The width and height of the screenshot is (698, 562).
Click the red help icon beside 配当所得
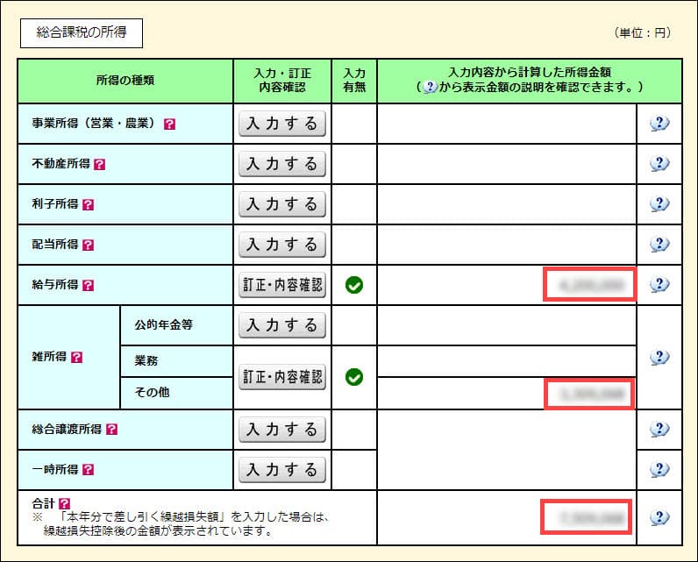[88, 245]
